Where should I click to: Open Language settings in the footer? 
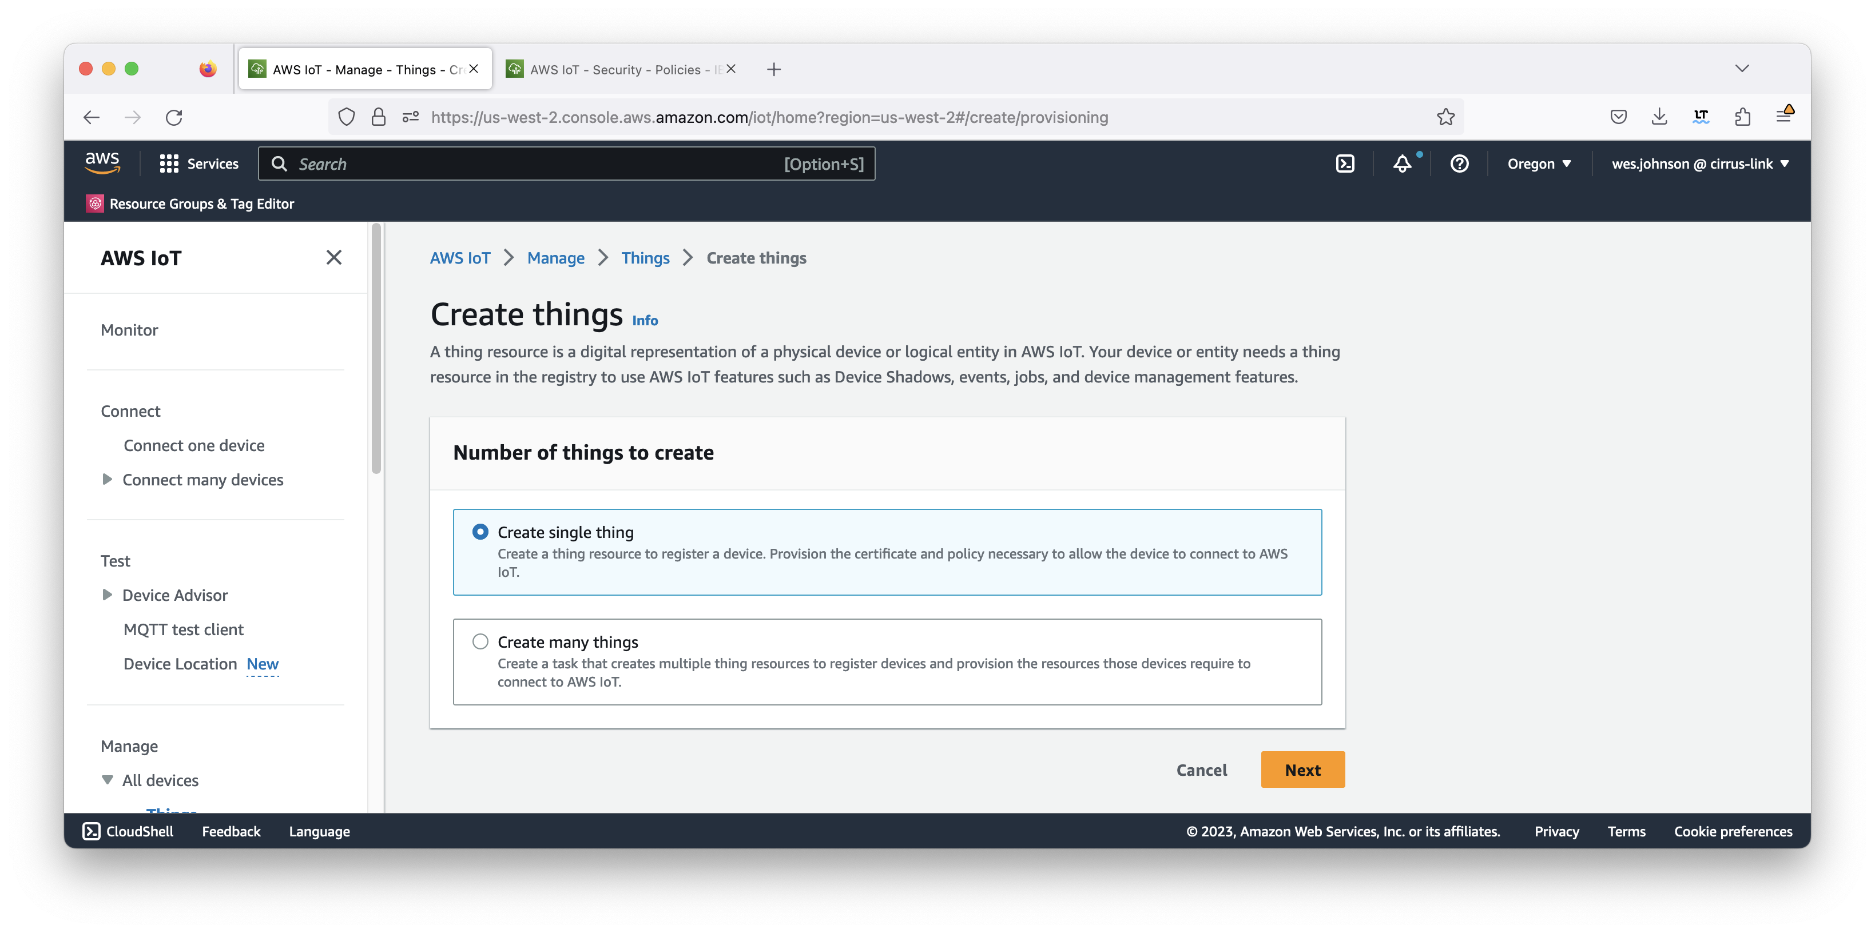[319, 831]
